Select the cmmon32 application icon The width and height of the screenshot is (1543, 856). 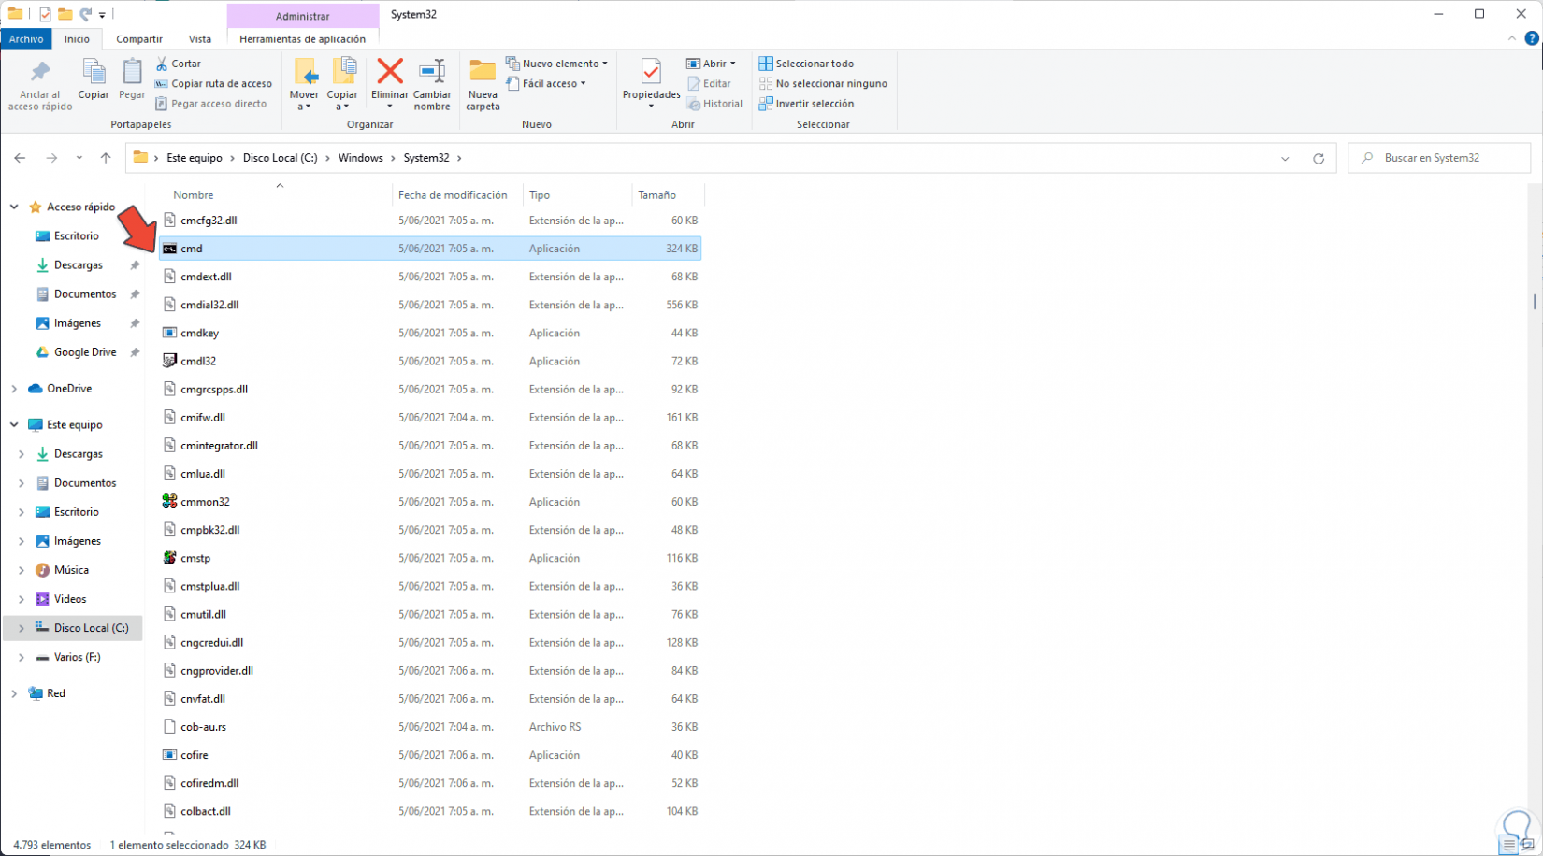pyautogui.click(x=169, y=502)
